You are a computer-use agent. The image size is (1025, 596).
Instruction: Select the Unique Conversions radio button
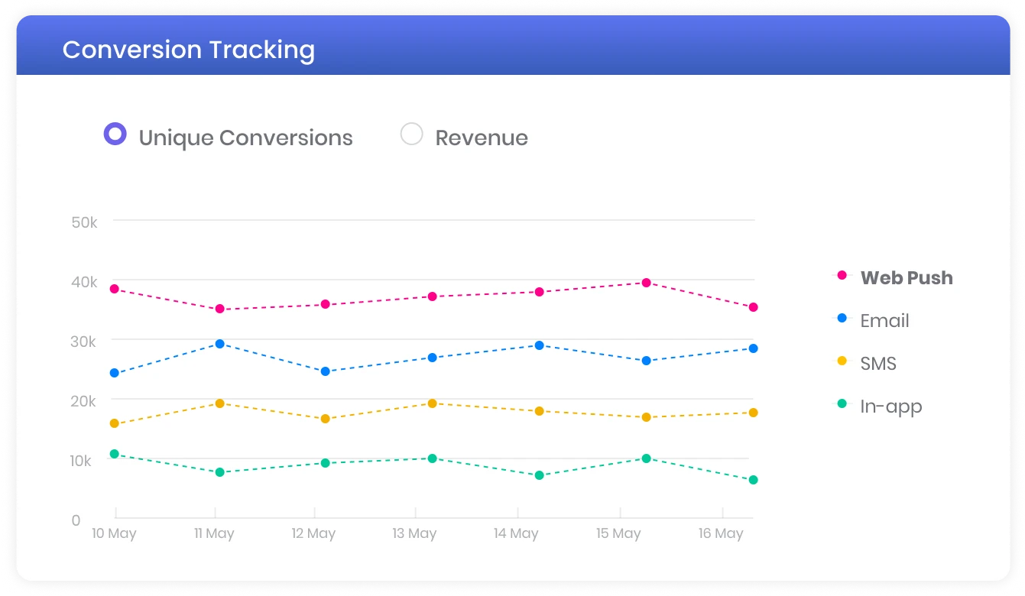pos(115,134)
